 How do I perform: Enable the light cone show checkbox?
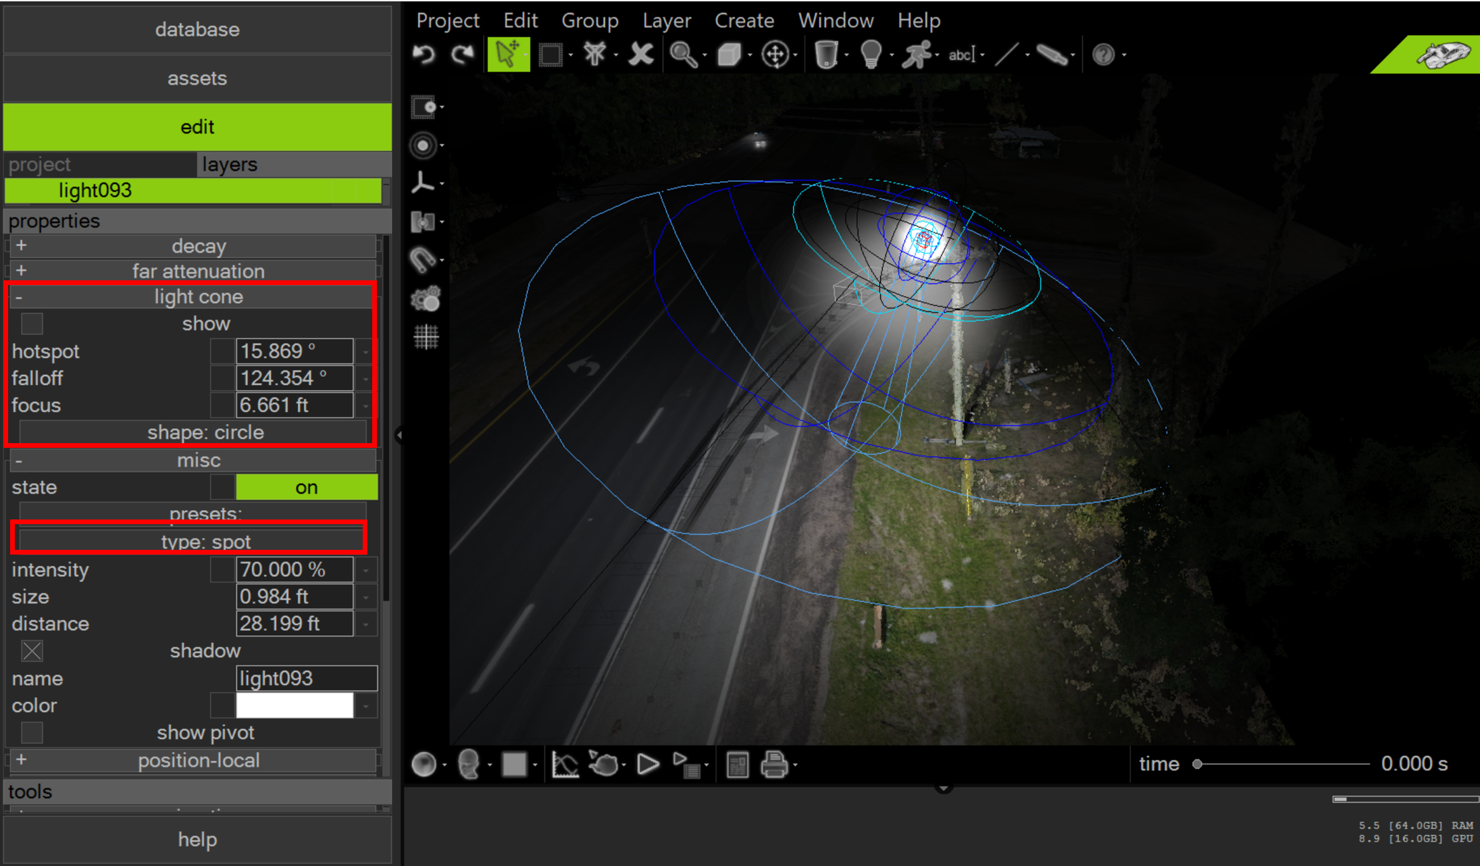(x=32, y=324)
